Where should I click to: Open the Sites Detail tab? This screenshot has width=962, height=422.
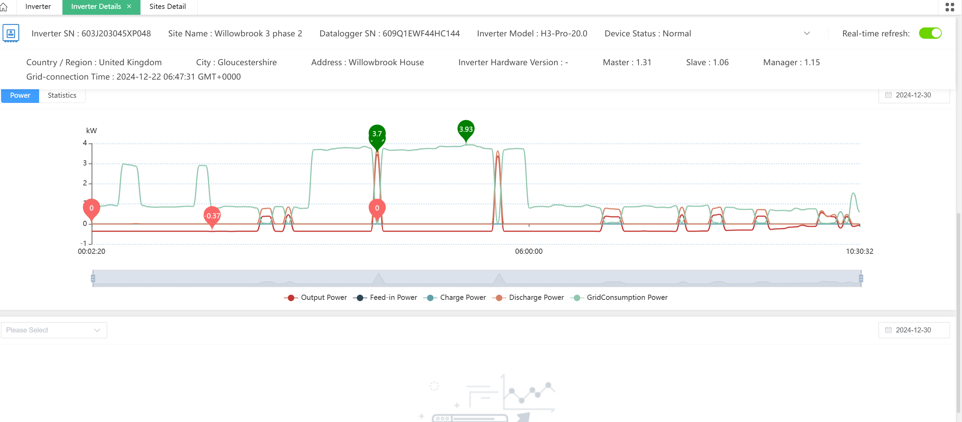167,6
